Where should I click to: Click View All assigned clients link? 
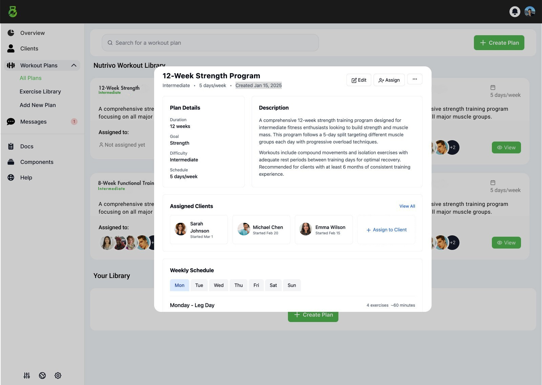pos(407,206)
